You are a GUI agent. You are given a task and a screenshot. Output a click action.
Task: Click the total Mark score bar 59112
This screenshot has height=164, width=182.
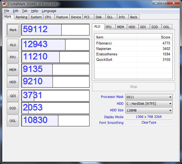[56, 30]
